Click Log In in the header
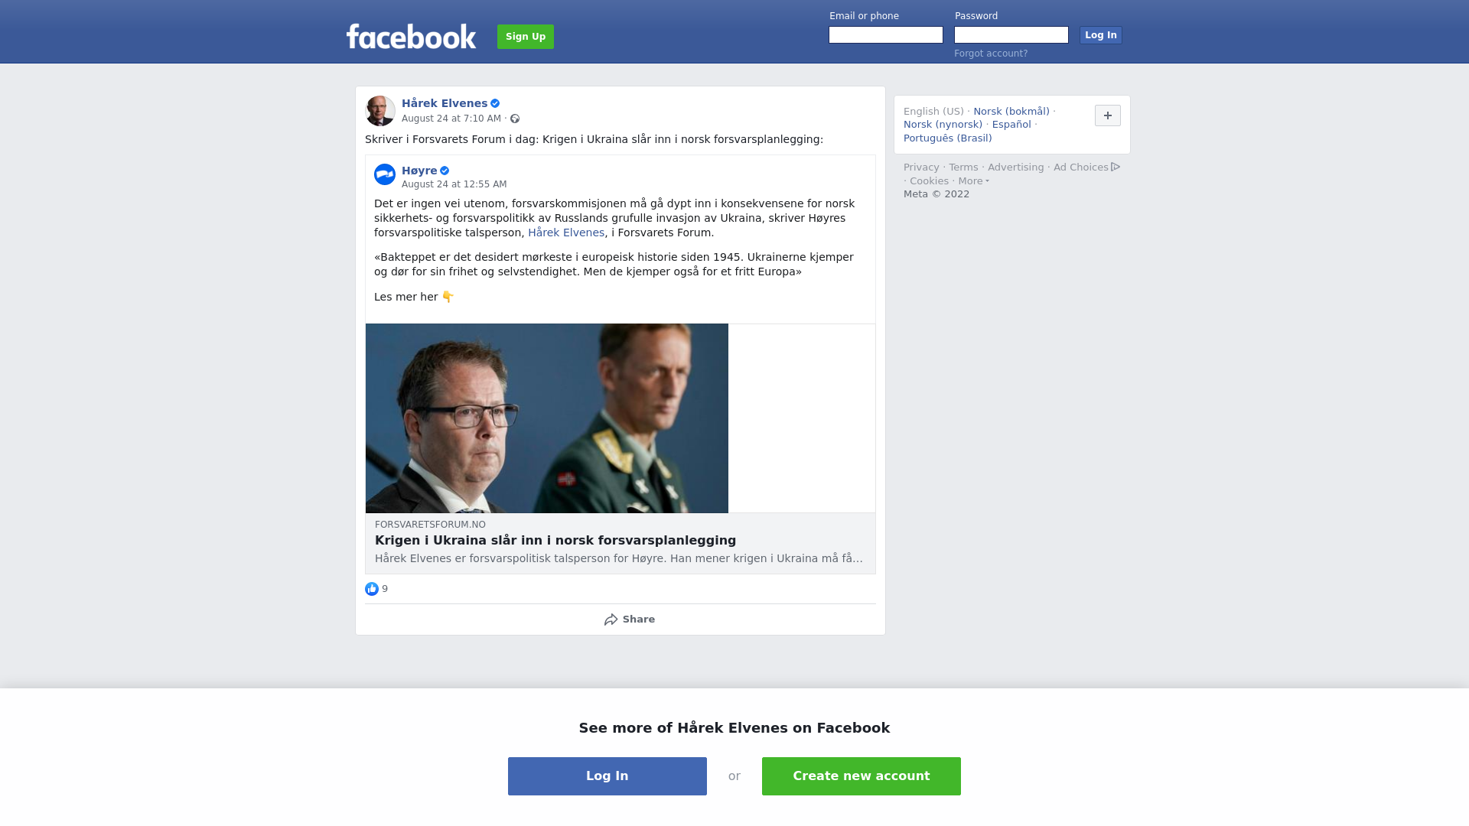1469x826 pixels. coord(1101,35)
